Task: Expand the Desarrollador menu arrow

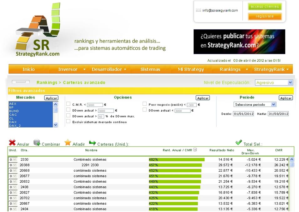Action: point(125,69)
